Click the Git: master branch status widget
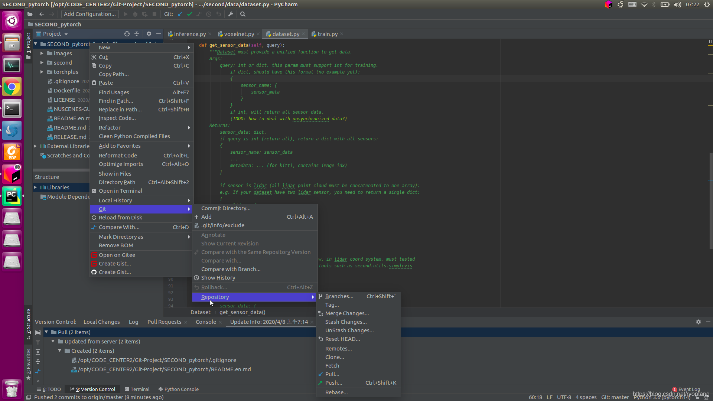This screenshot has height=401, width=713. pos(615,397)
